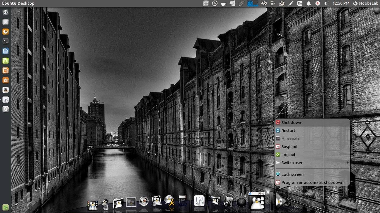Open LibreOffice Calc in the launcher
Image resolution: width=380 pixels, height=213 pixels.
click(x=6, y=61)
